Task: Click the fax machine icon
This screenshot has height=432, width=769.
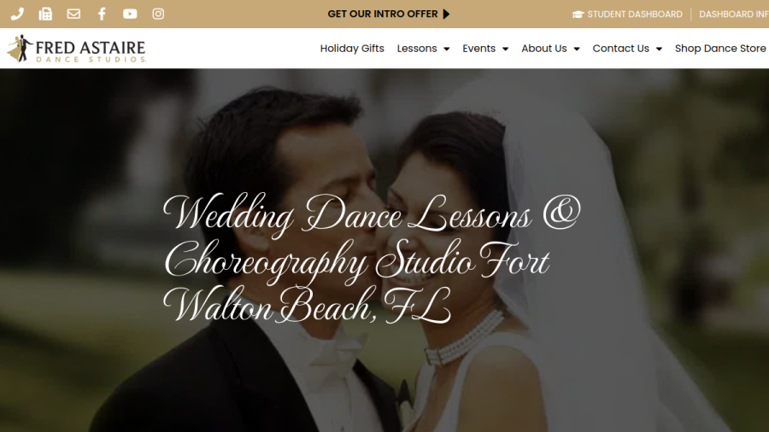Action: click(45, 14)
